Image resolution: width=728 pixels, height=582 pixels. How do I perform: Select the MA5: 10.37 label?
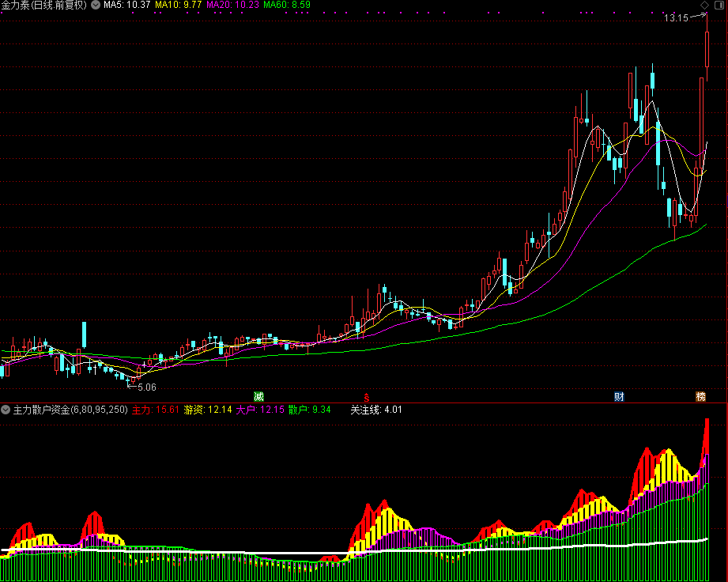(126, 5)
